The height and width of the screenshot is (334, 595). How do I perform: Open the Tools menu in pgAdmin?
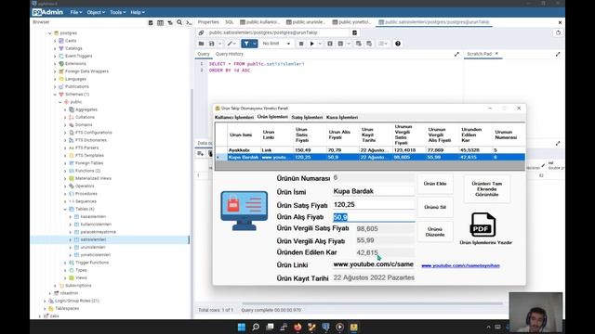[118, 12]
